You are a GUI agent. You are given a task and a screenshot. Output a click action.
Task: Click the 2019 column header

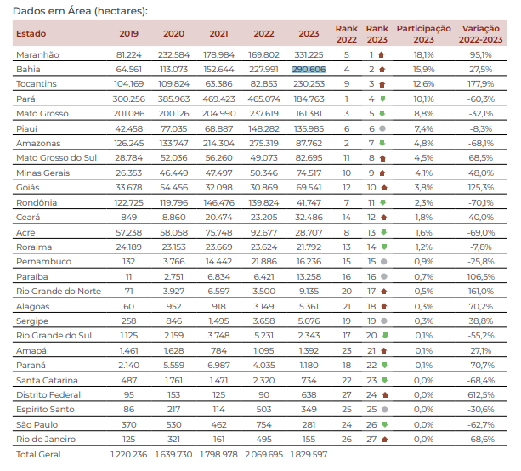pyautogui.click(x=129, y=34)
